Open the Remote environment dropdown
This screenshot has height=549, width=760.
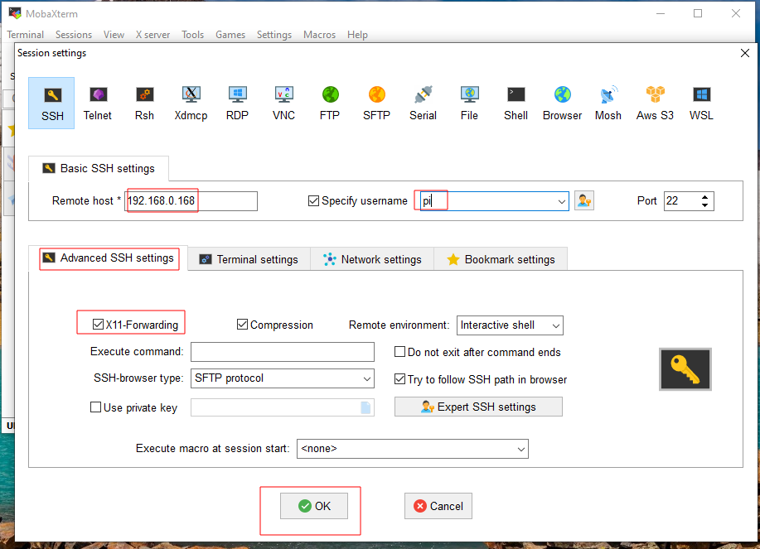pos(556,325)
